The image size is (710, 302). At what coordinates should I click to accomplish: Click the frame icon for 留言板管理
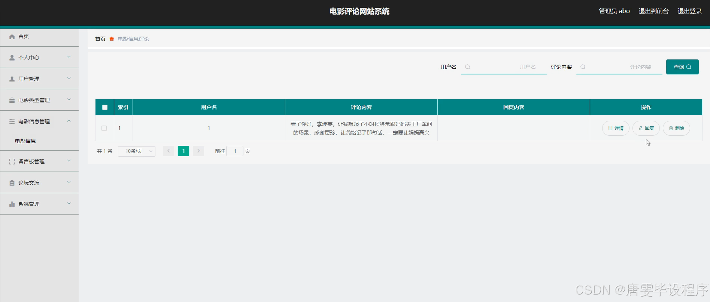pyautogui.click(x=12, y=161)
